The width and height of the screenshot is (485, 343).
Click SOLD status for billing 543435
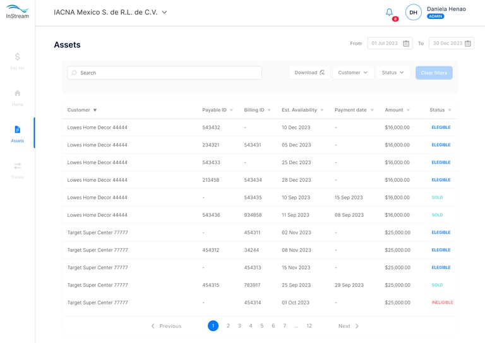click(437, 197)
